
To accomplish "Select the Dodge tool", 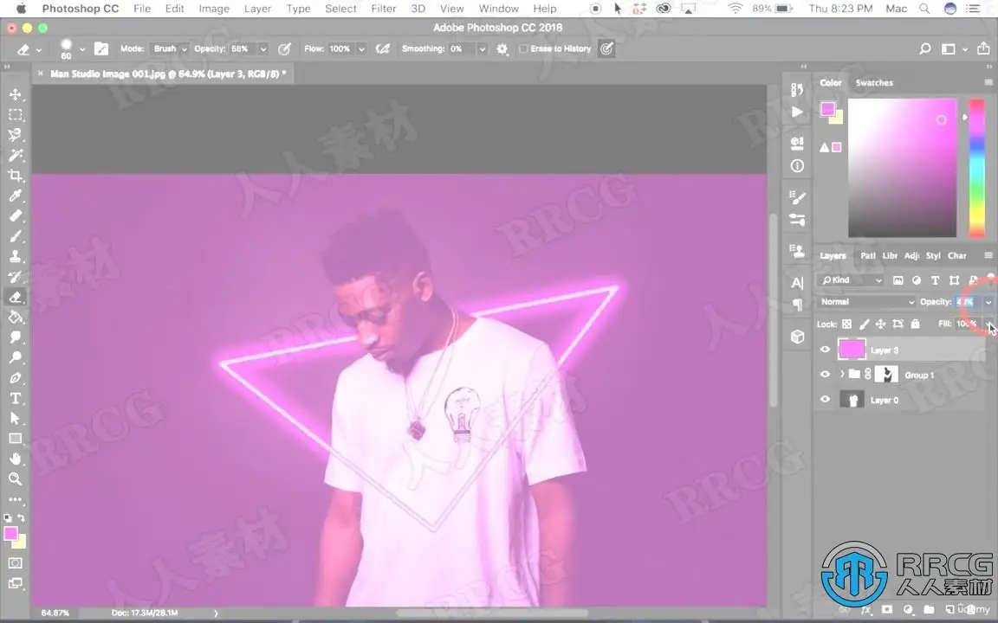I will (16, 357).
